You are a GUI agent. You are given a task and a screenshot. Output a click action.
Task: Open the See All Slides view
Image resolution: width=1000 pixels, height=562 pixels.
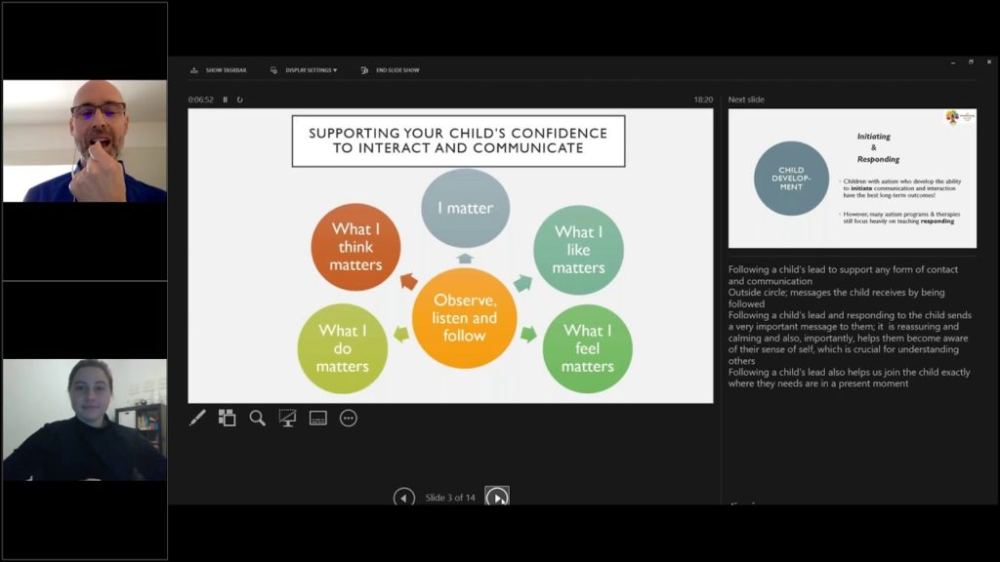pyautogui.click(x=226, y=418)
